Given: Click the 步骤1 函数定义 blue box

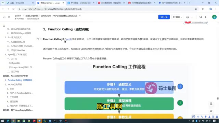Looking at the screenshot, I should (119, 87).
